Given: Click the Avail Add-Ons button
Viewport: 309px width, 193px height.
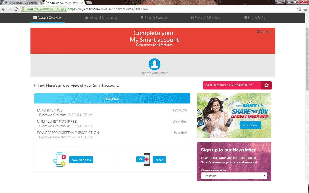Looking at the screenshot, I should pyautogui.click(x=81, y=160).
